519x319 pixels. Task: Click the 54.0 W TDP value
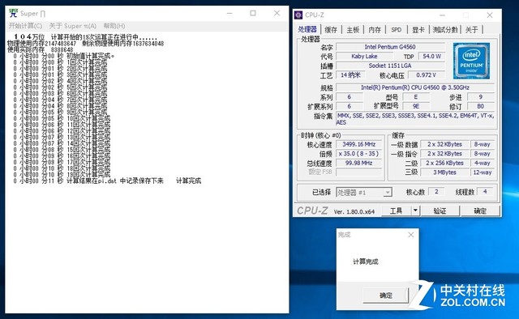click(x=432, y=56)
